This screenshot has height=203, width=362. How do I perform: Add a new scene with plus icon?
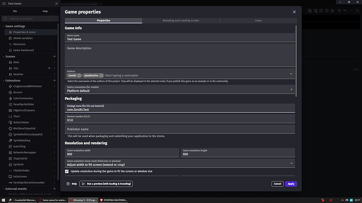point(54,57)
